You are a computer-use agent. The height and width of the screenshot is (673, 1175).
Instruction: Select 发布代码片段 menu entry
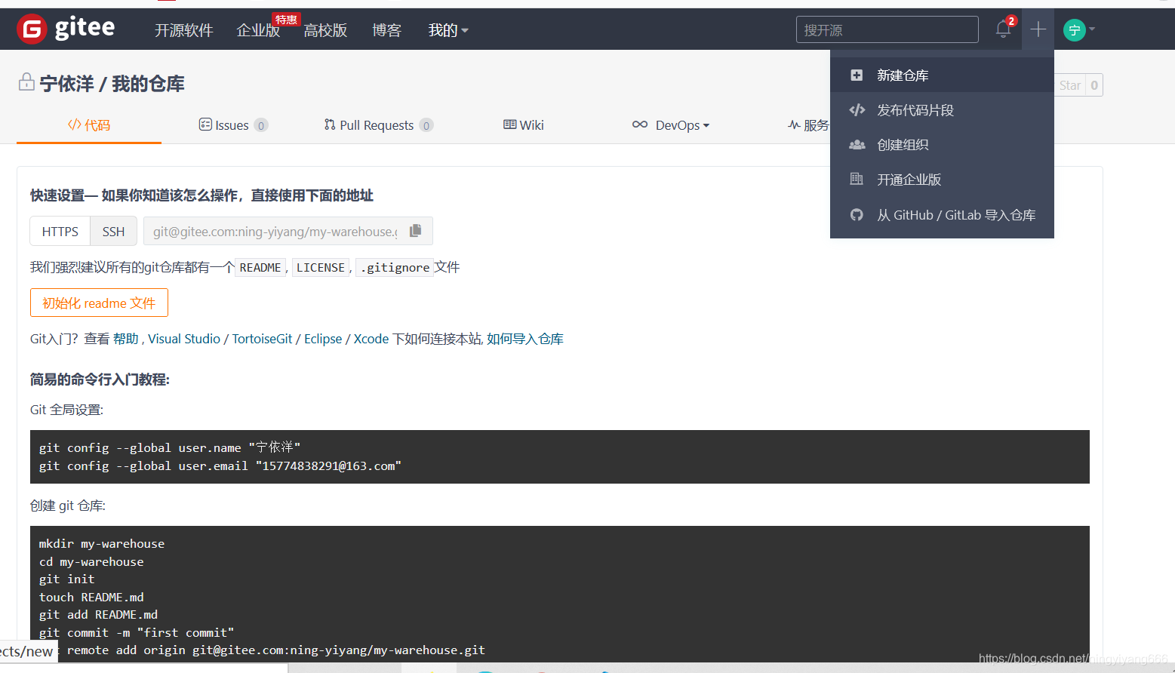[x=942, y=110]
